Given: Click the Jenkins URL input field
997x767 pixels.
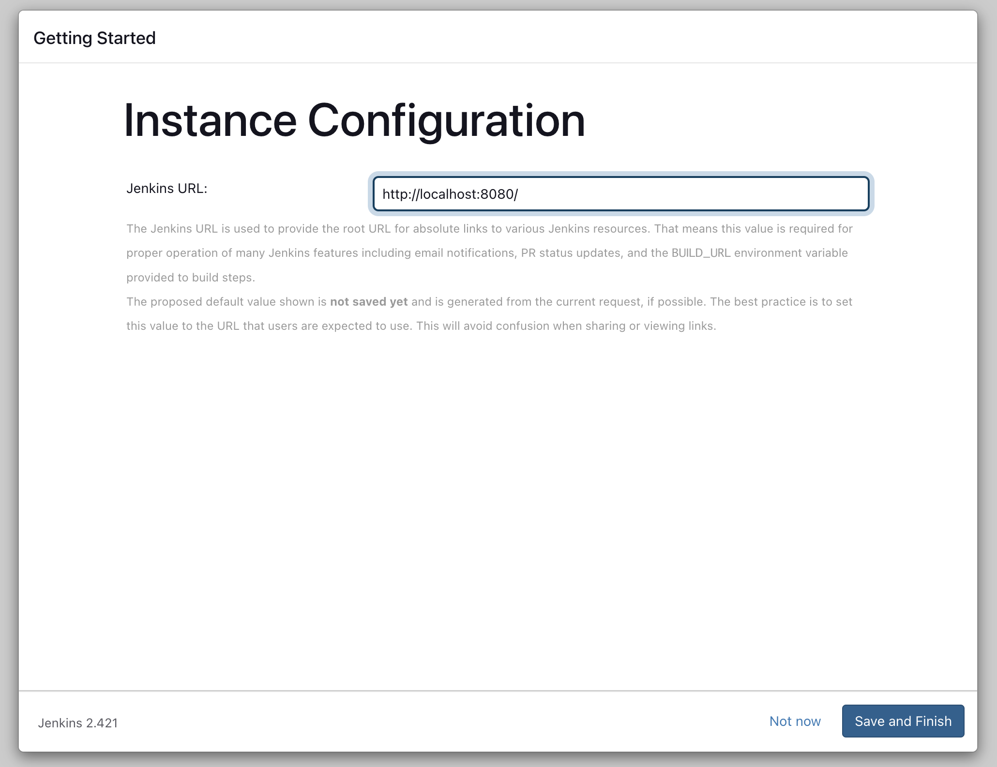Looking at the screenshot, I should click(621, 194).
